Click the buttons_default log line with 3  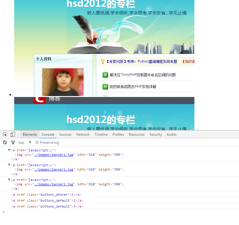pos(47,206)
